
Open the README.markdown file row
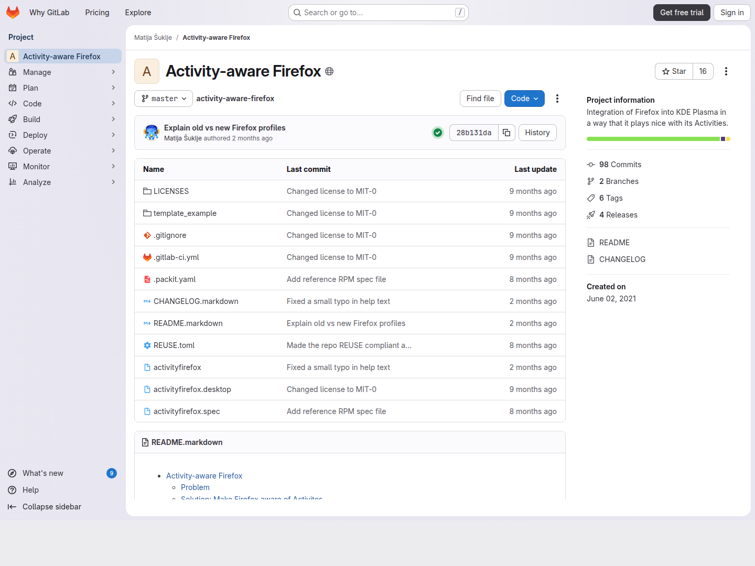point(350,323)
